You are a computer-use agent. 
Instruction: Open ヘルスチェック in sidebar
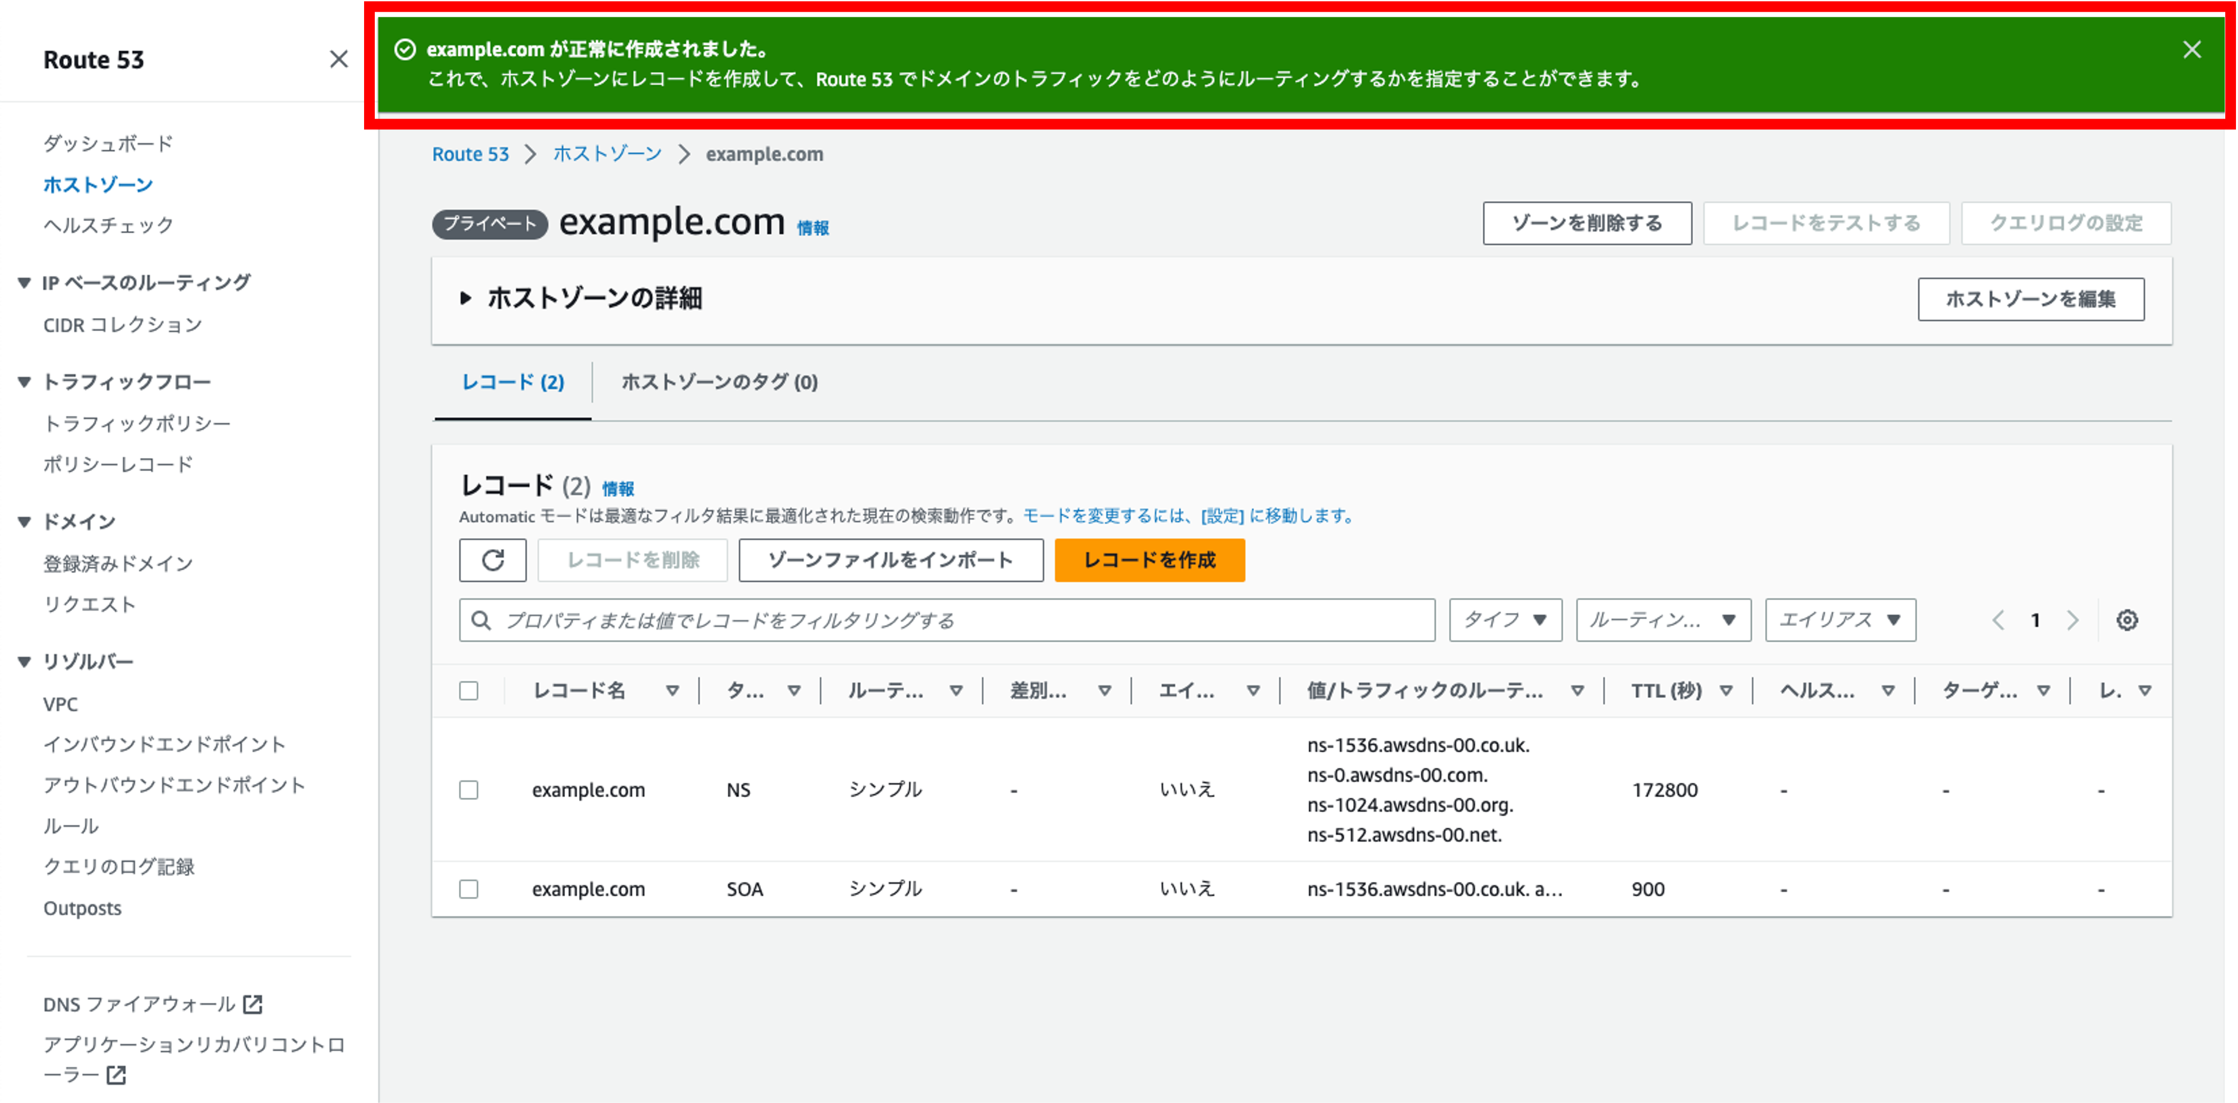[108, 225]
